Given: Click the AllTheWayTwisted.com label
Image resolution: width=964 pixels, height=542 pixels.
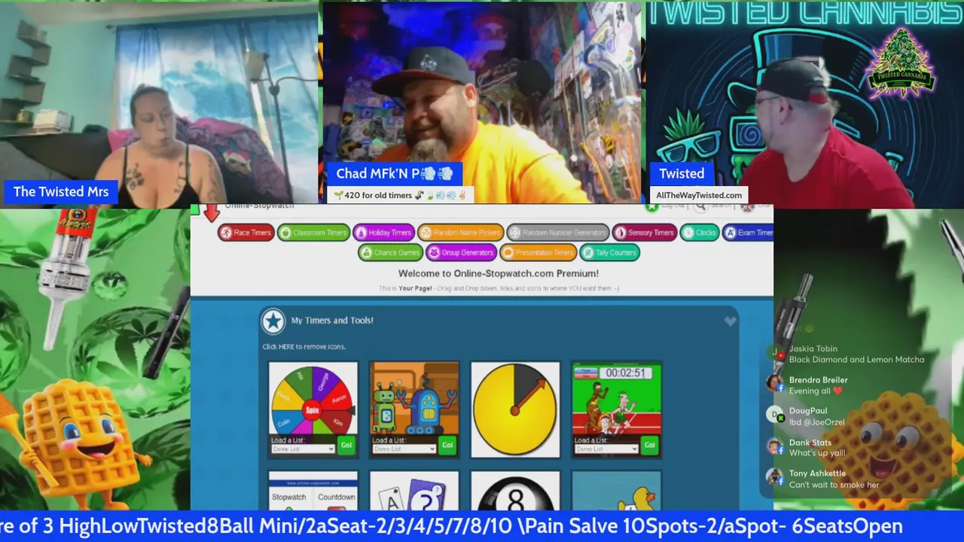Looking at the screenshot, I should [x=699, y=195].
